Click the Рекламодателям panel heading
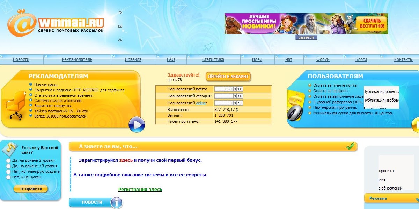The width and height of the screenshot is (419, 209). 58,76
